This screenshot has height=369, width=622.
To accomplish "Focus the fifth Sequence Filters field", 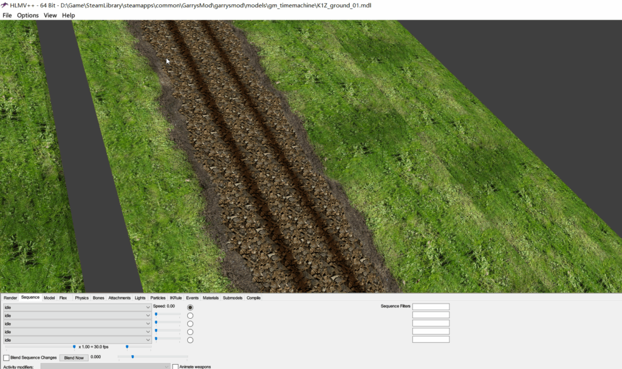I will coord(431,339).
